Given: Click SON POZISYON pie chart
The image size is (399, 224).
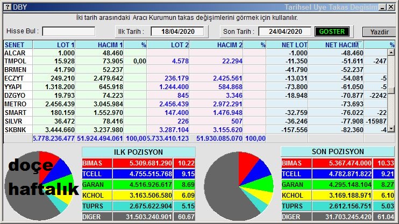Looking at the screenshot, I should [x=239, y=186].
